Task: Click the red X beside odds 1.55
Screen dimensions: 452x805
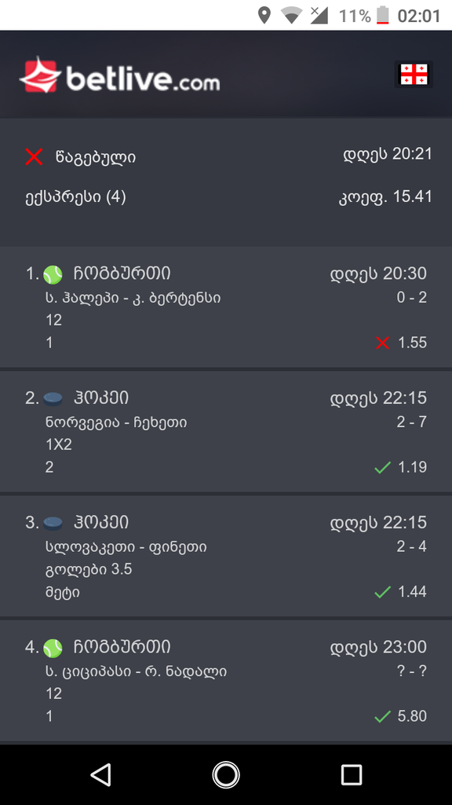Action: [x=382, y=342]
